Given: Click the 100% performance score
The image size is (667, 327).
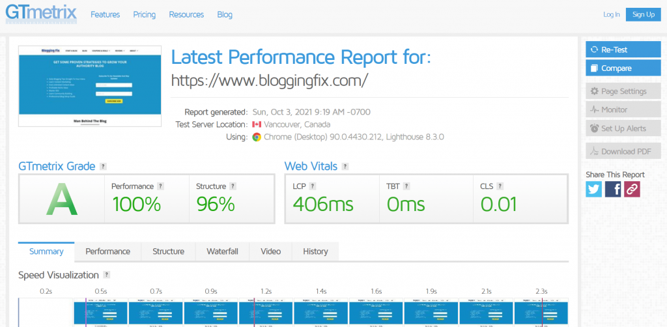Looking at the screenshot, I should [x=136, y=204].
